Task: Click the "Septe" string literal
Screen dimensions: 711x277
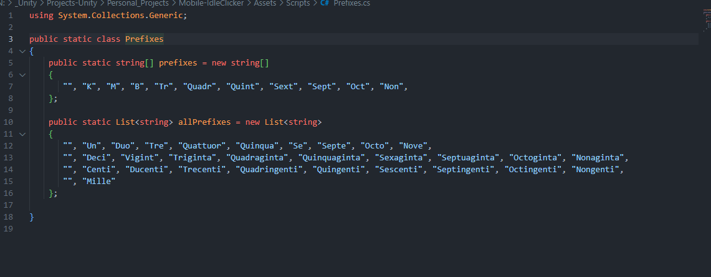Action: [334, 146]
